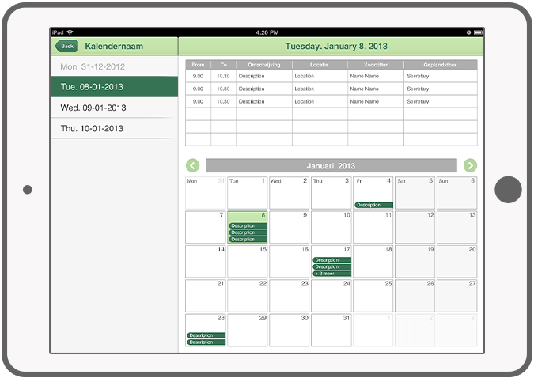534x378 pixels.
Task: Click the Tuesday. January 8. 2013 heading
Action: [x=336, y=47]
